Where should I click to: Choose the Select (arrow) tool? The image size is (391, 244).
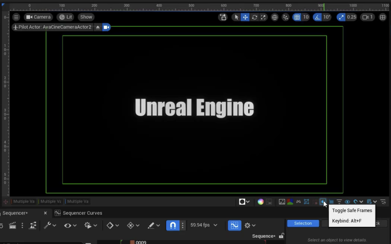tap(236, 17)
